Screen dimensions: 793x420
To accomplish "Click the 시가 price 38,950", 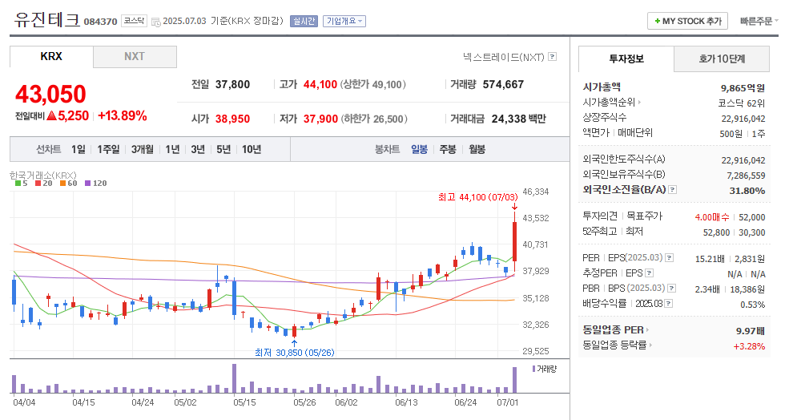I will pos(232,119).
